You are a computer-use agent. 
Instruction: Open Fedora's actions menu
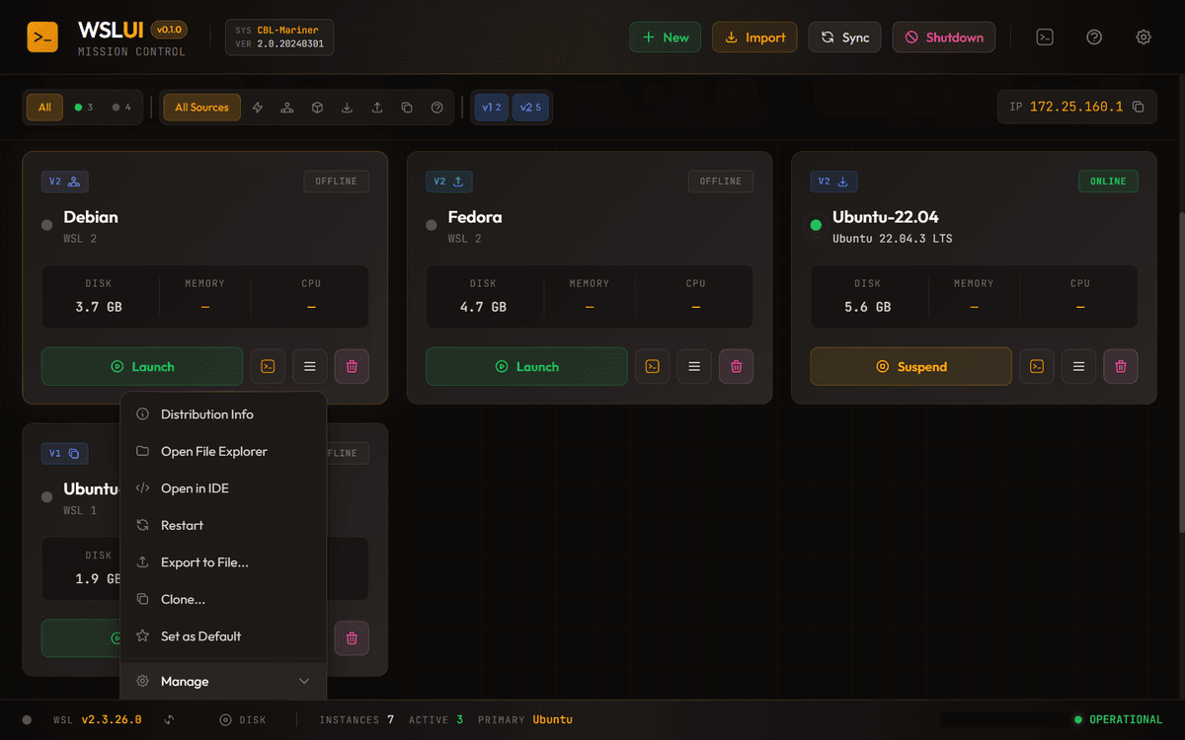693,366
